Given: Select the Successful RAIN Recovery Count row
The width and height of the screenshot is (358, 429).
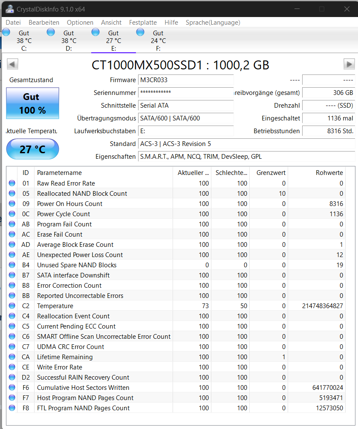Looking at the screenshot, I should click(176, 377).
